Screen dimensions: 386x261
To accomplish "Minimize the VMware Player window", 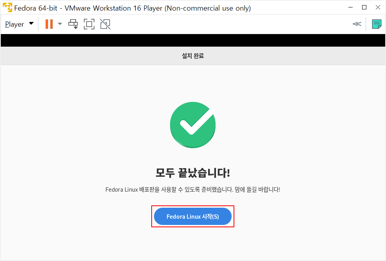I will [351, 7].
